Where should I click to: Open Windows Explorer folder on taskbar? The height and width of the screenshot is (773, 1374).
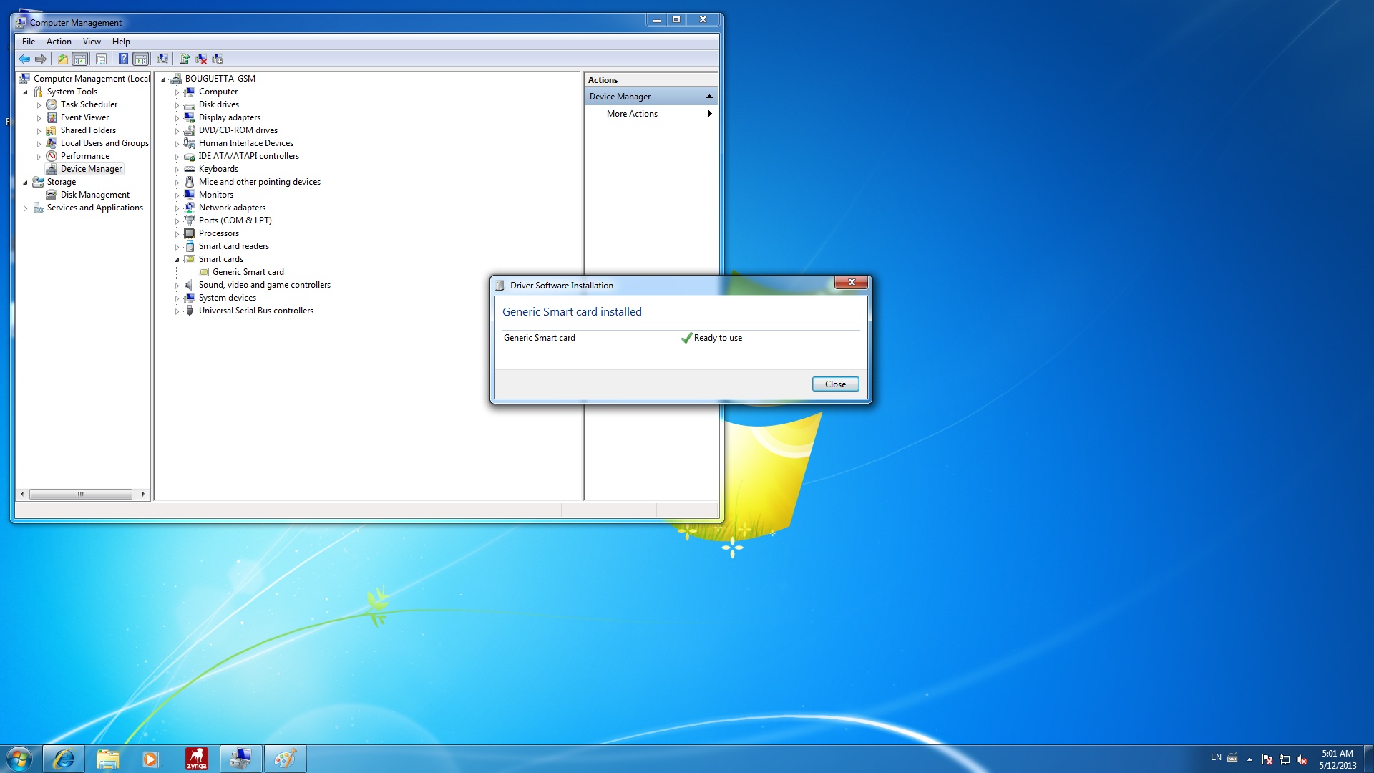point(107,759)
